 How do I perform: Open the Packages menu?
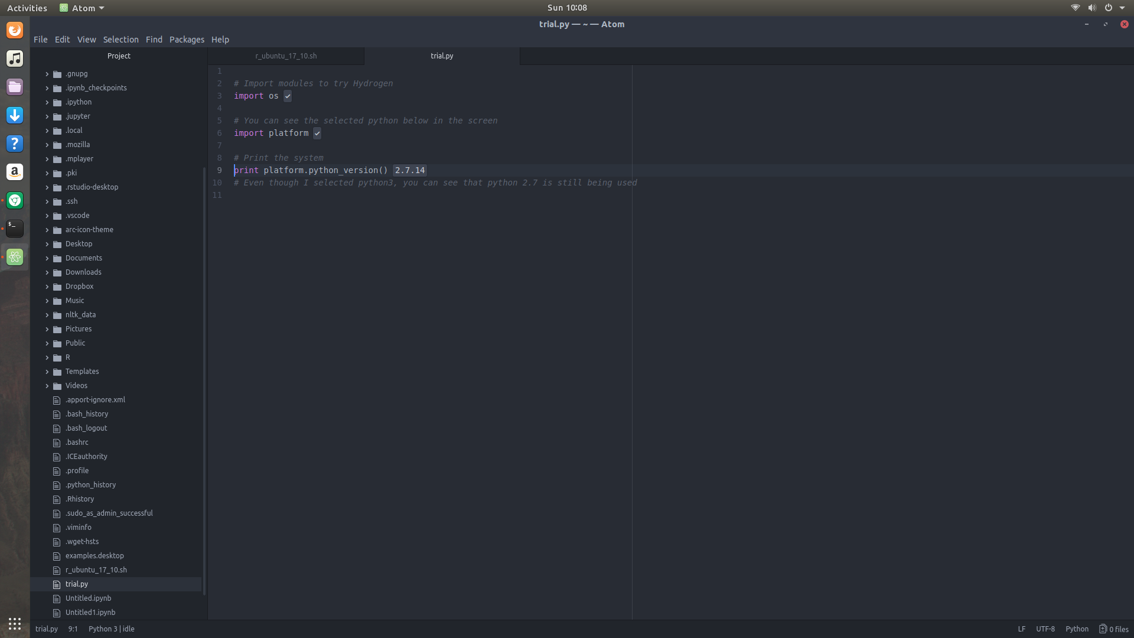click(x=187, y=40)
